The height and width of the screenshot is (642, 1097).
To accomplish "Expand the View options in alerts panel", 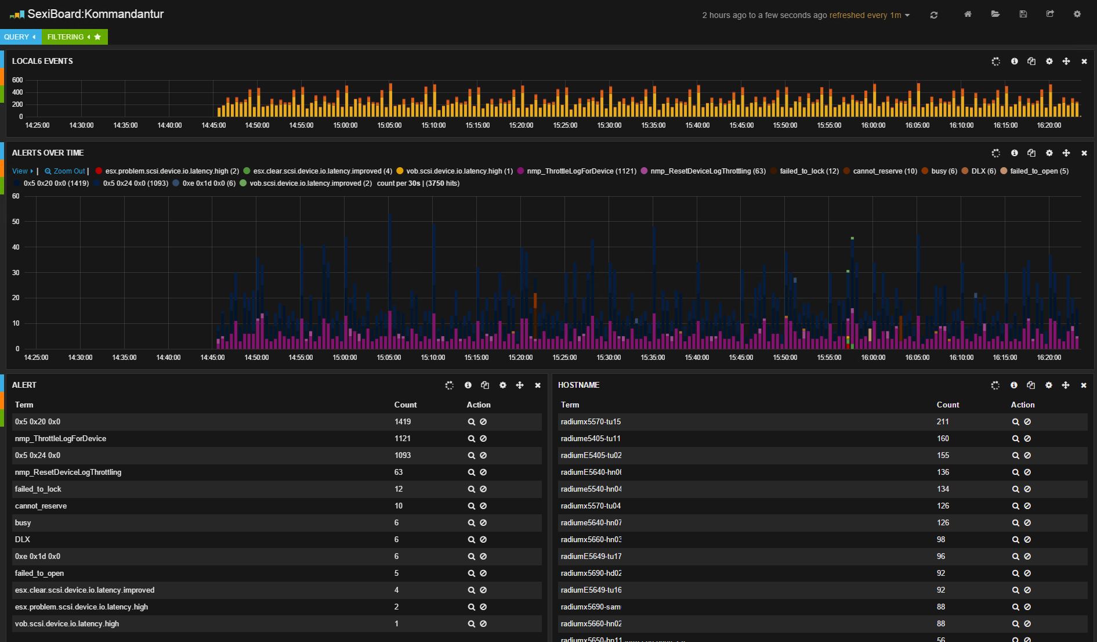I will (x=23, y=171).
